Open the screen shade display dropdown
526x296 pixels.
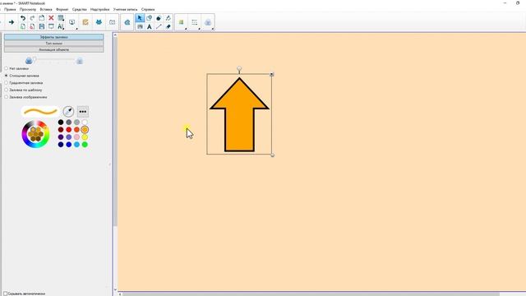pos(72,22)
